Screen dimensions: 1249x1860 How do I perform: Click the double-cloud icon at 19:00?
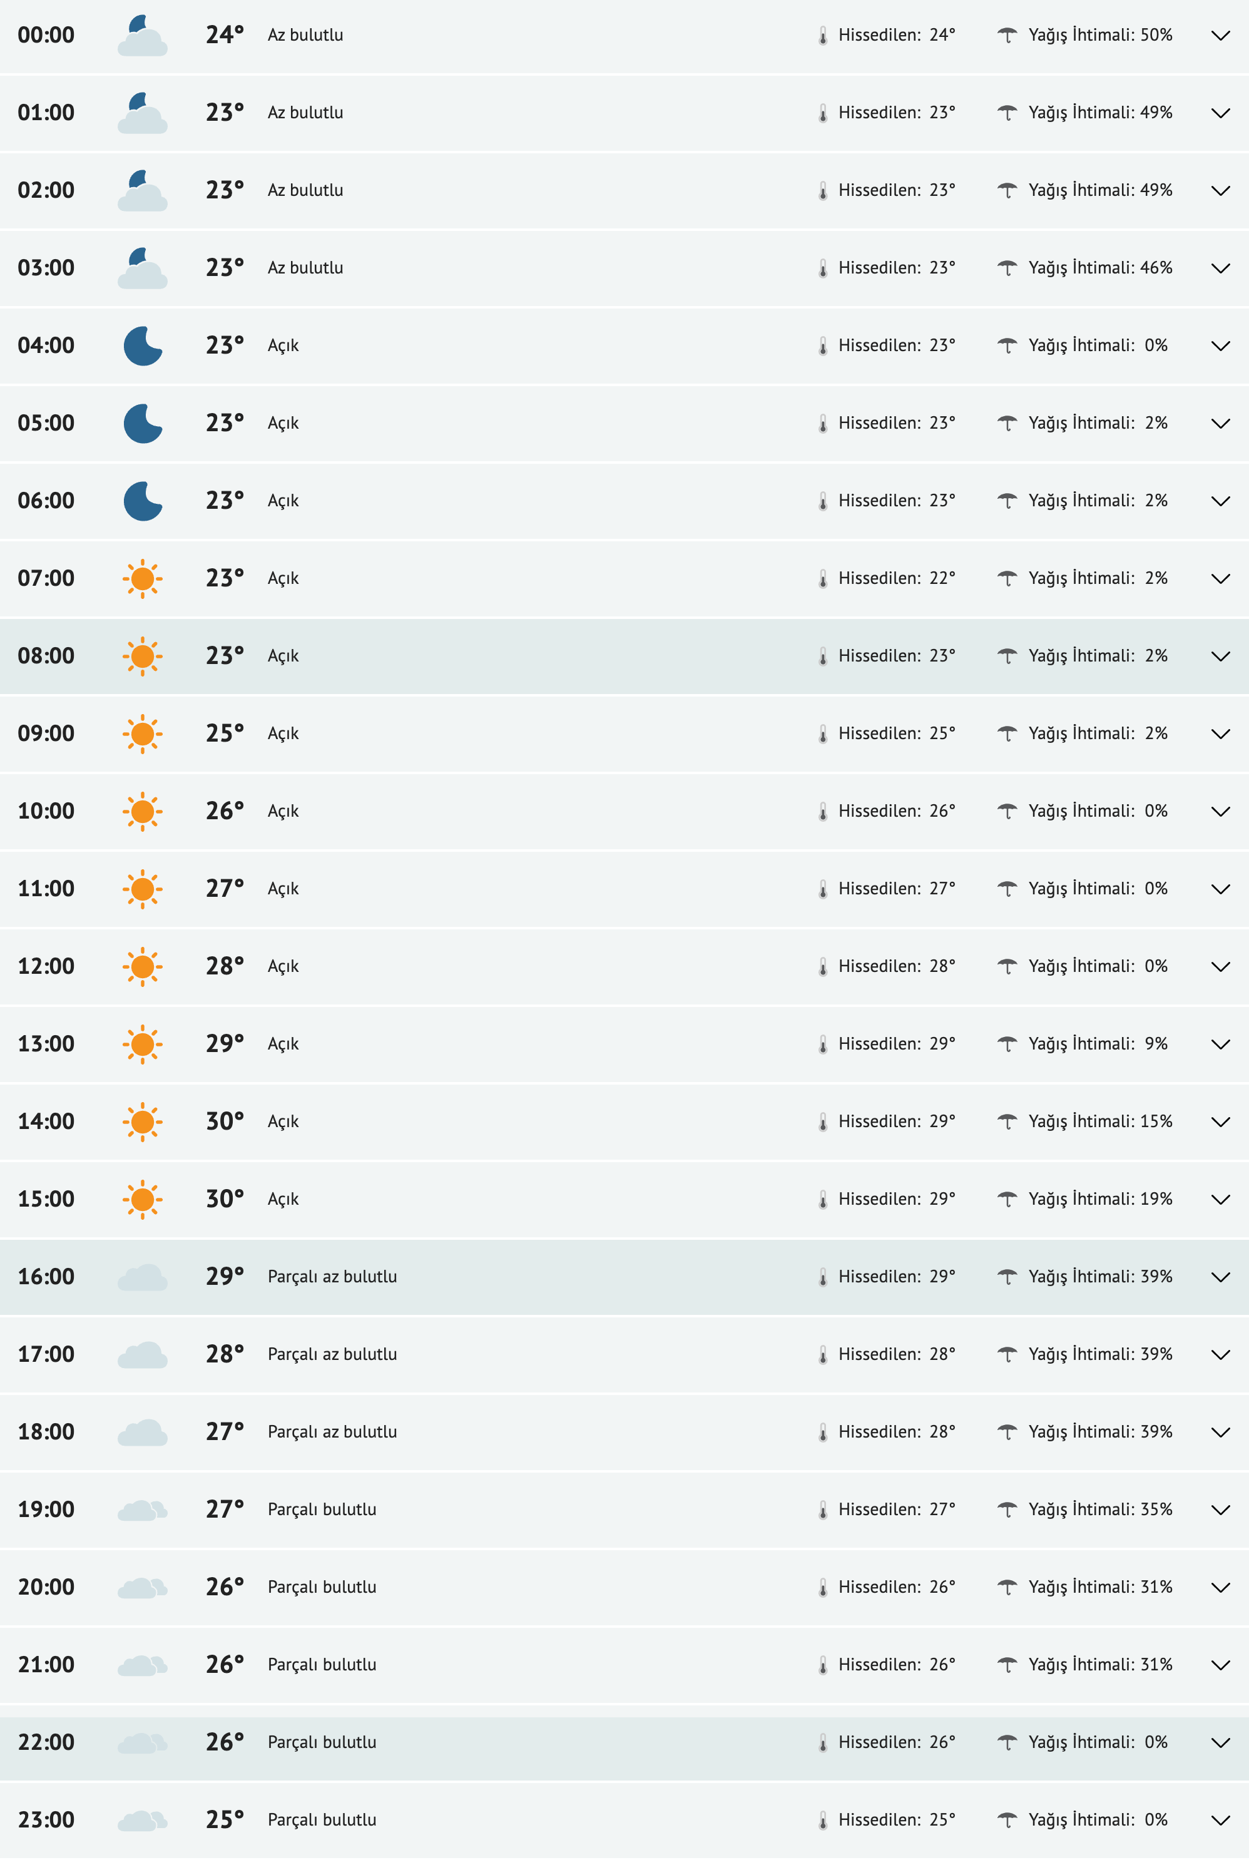(143, 1510)
